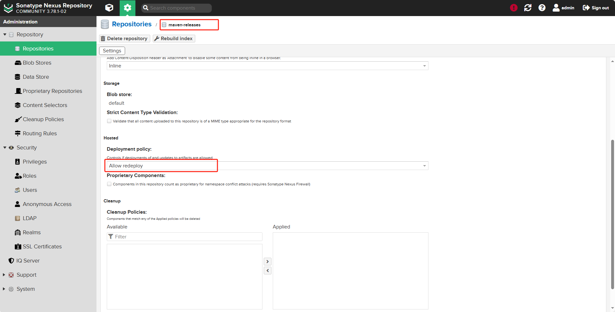Click the Blob store value 'default'
Screen dimensions: 615x312
116,103
